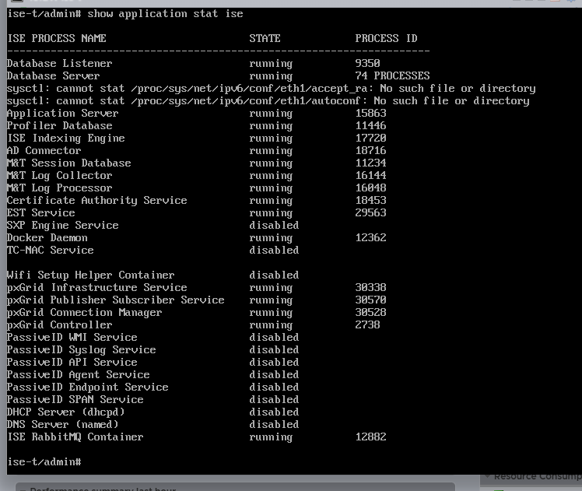Screen dimensions: 582x491
Task: Select process ID 11446
Action: click(x=371, y=126)
